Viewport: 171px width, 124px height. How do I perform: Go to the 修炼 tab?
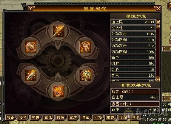(61, 117)
